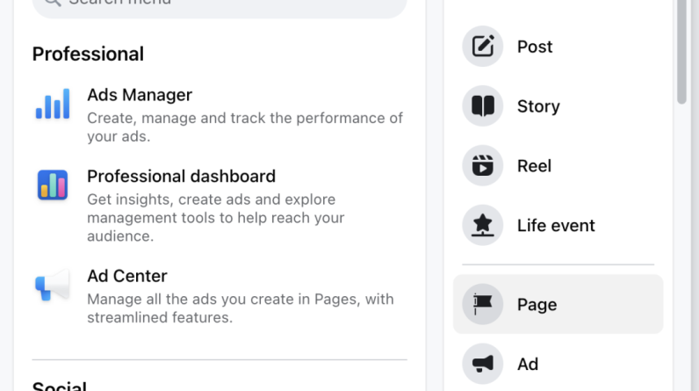This screenshot has width=699, height=391.
Task: Click the Reel clapperboard icon
Action: (483, 166)
